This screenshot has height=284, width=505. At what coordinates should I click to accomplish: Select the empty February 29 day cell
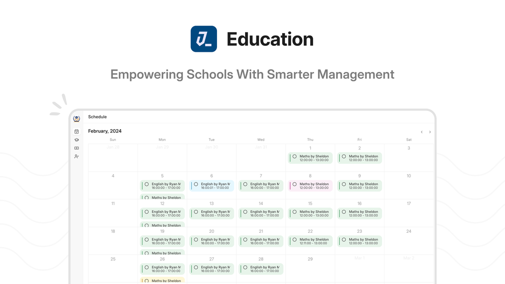coord(310,269)
